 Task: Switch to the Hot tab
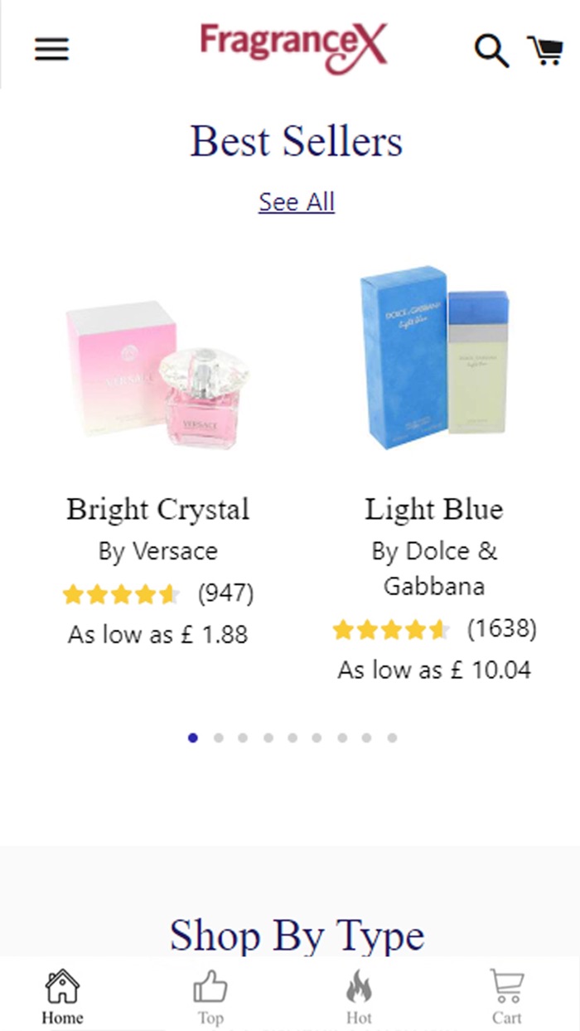point(358,1017)
